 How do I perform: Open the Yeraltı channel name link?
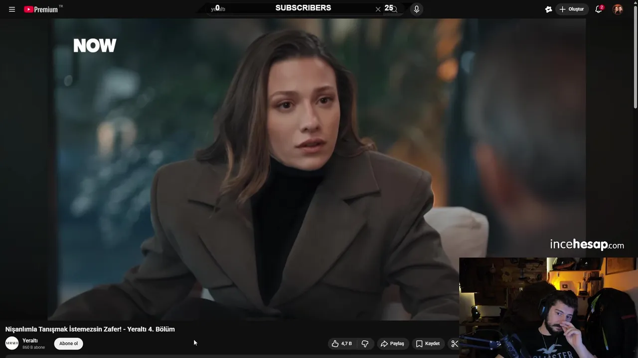click(x=30, y=341)
